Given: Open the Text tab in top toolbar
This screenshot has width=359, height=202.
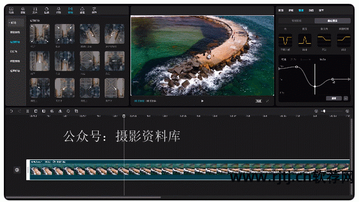Looking at the screenshot, I should pyautogui.click(x=35, y=10).
